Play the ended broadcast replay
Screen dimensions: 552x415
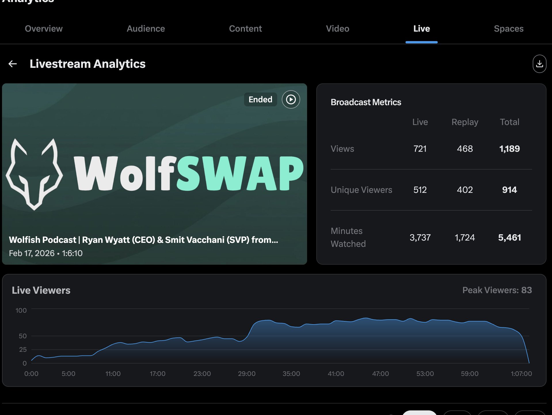[x=291, y=99]
